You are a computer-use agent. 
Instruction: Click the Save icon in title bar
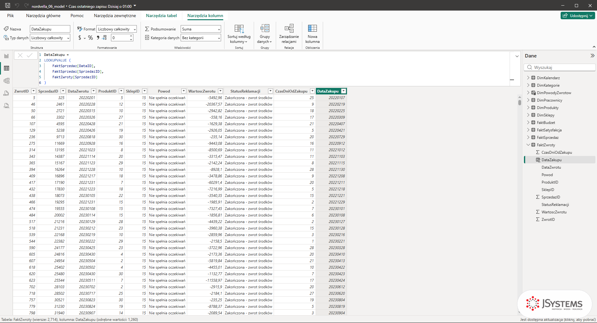pos(7,6)
